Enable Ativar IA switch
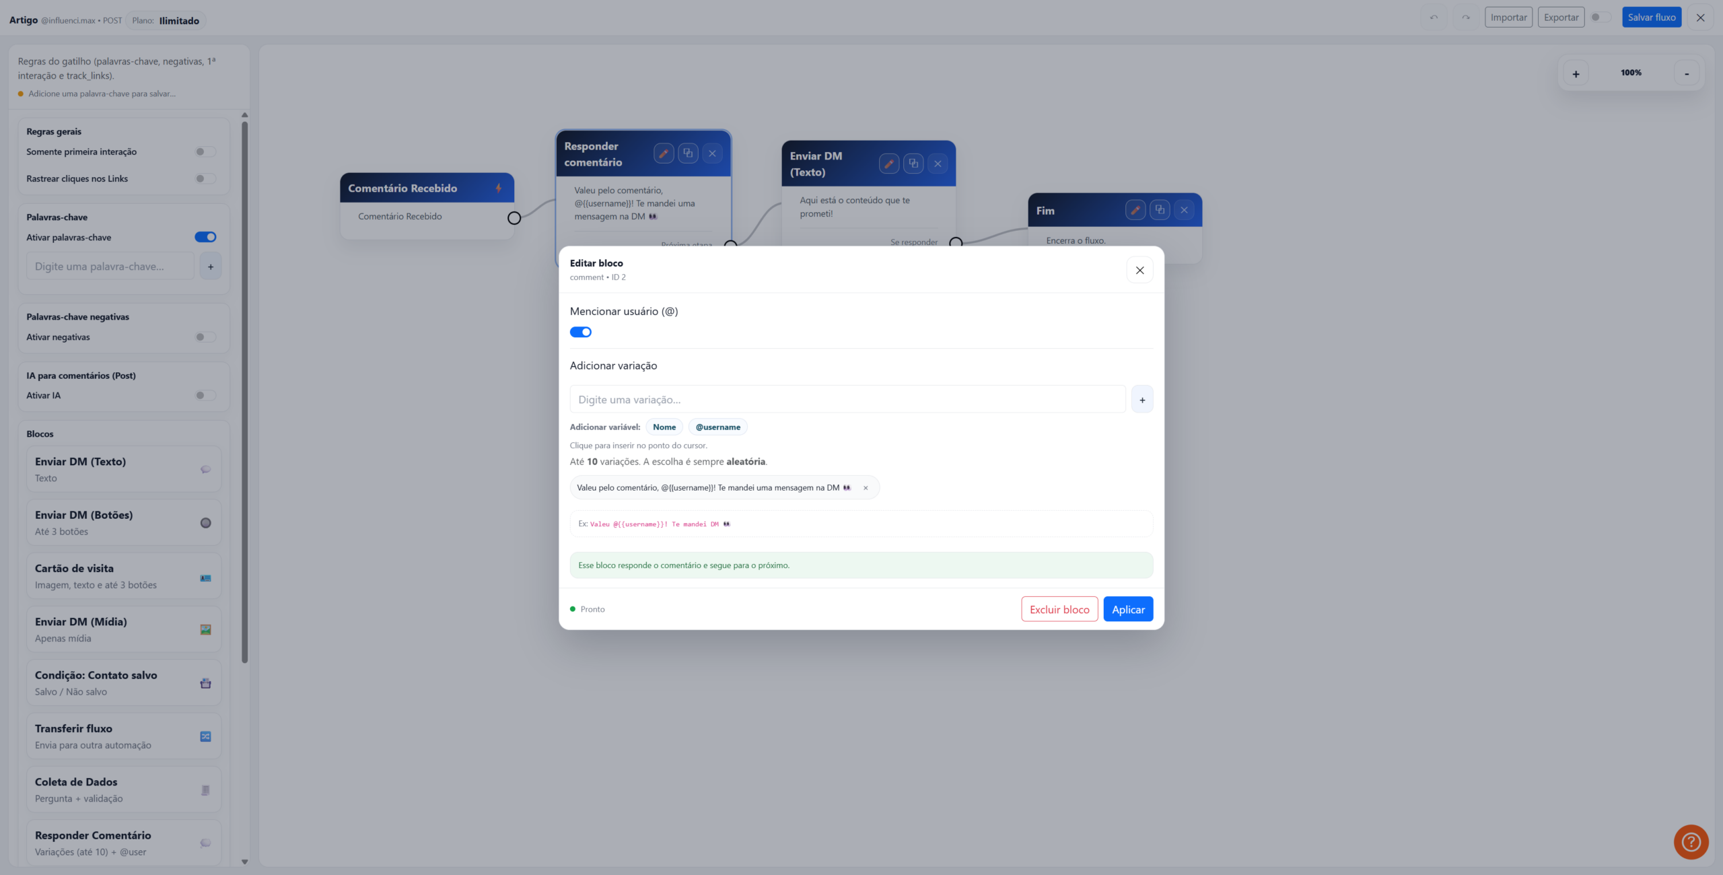 [x=205, y=396]
